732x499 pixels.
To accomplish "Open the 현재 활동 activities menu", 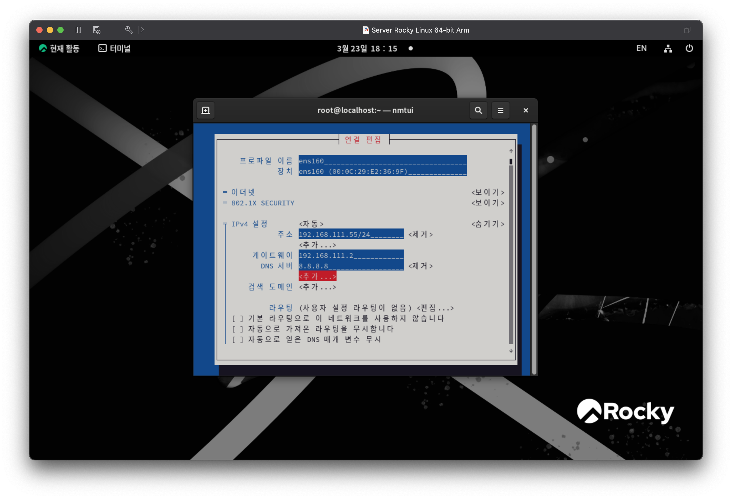I will [59, 48].
